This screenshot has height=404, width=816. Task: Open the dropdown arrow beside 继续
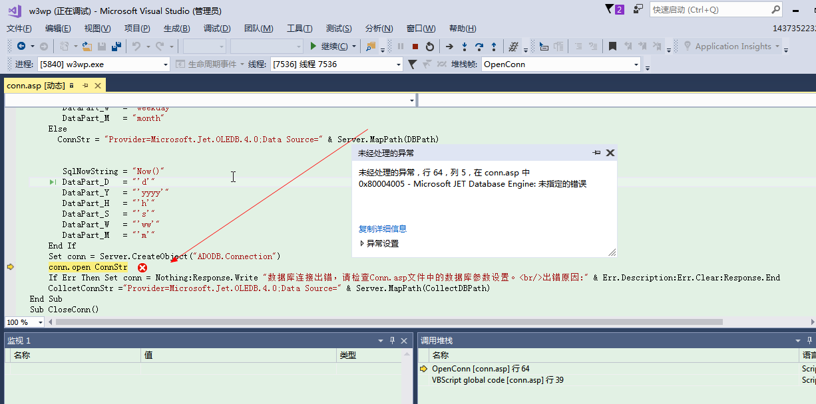coord(354,47)
